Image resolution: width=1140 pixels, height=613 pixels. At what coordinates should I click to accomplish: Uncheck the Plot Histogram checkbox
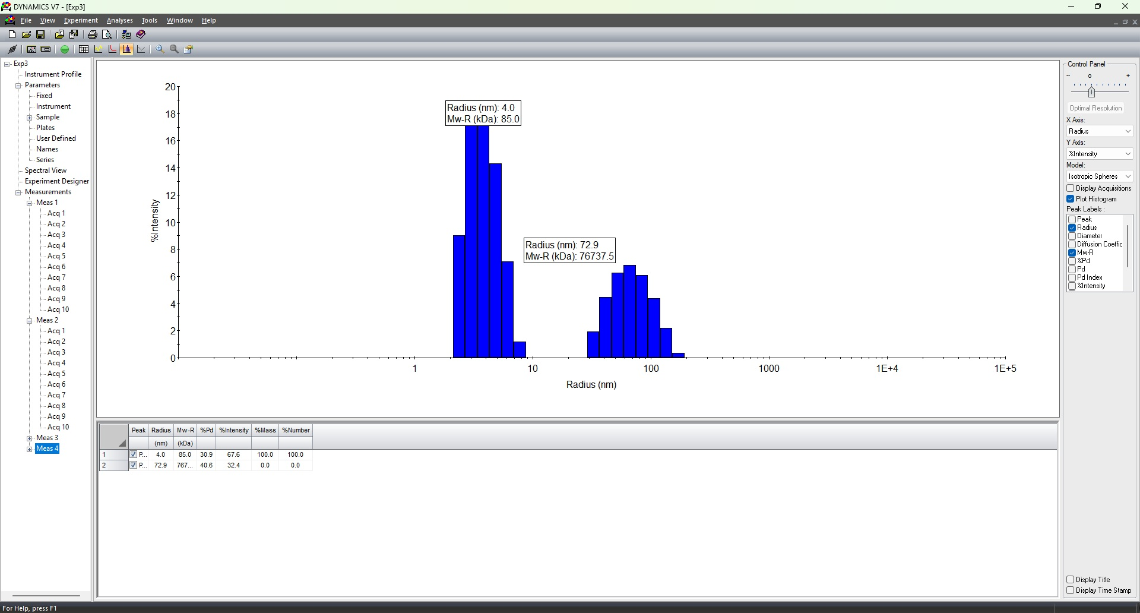[1071, 199]
